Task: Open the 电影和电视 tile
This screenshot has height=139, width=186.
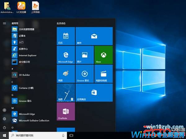Action: point(103,74)
